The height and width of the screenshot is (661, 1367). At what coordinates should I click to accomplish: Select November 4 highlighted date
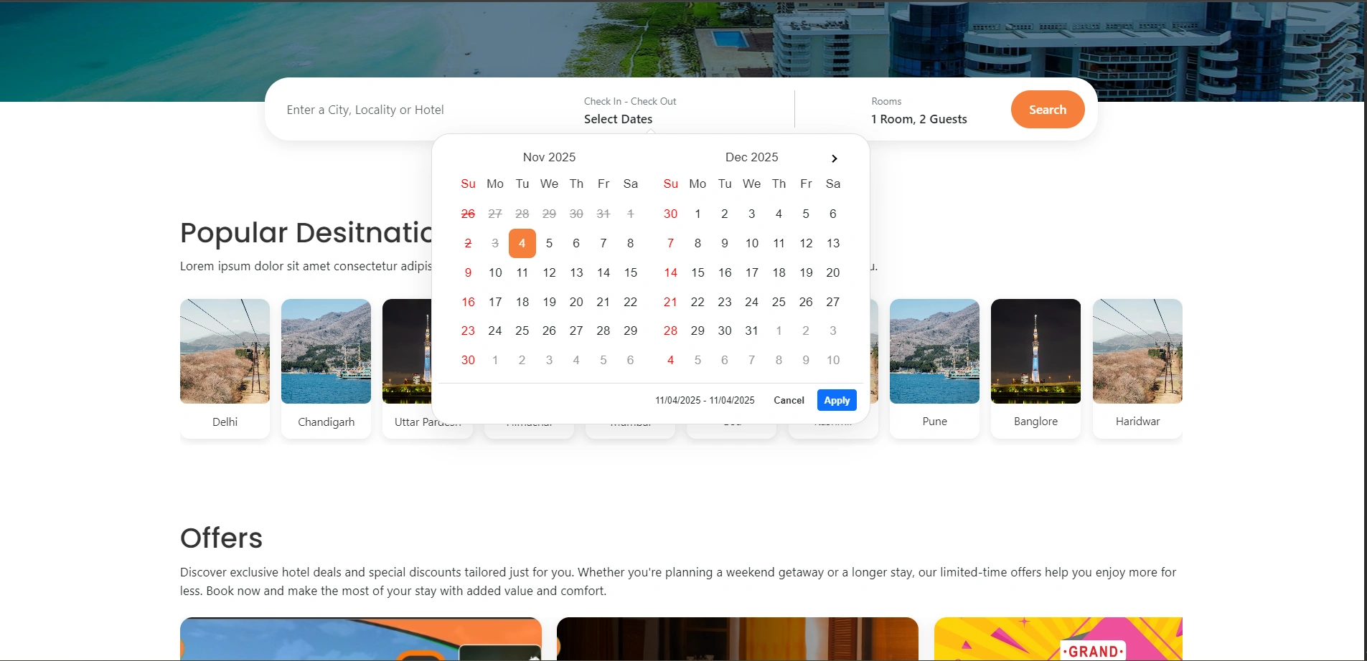[522, 243]
